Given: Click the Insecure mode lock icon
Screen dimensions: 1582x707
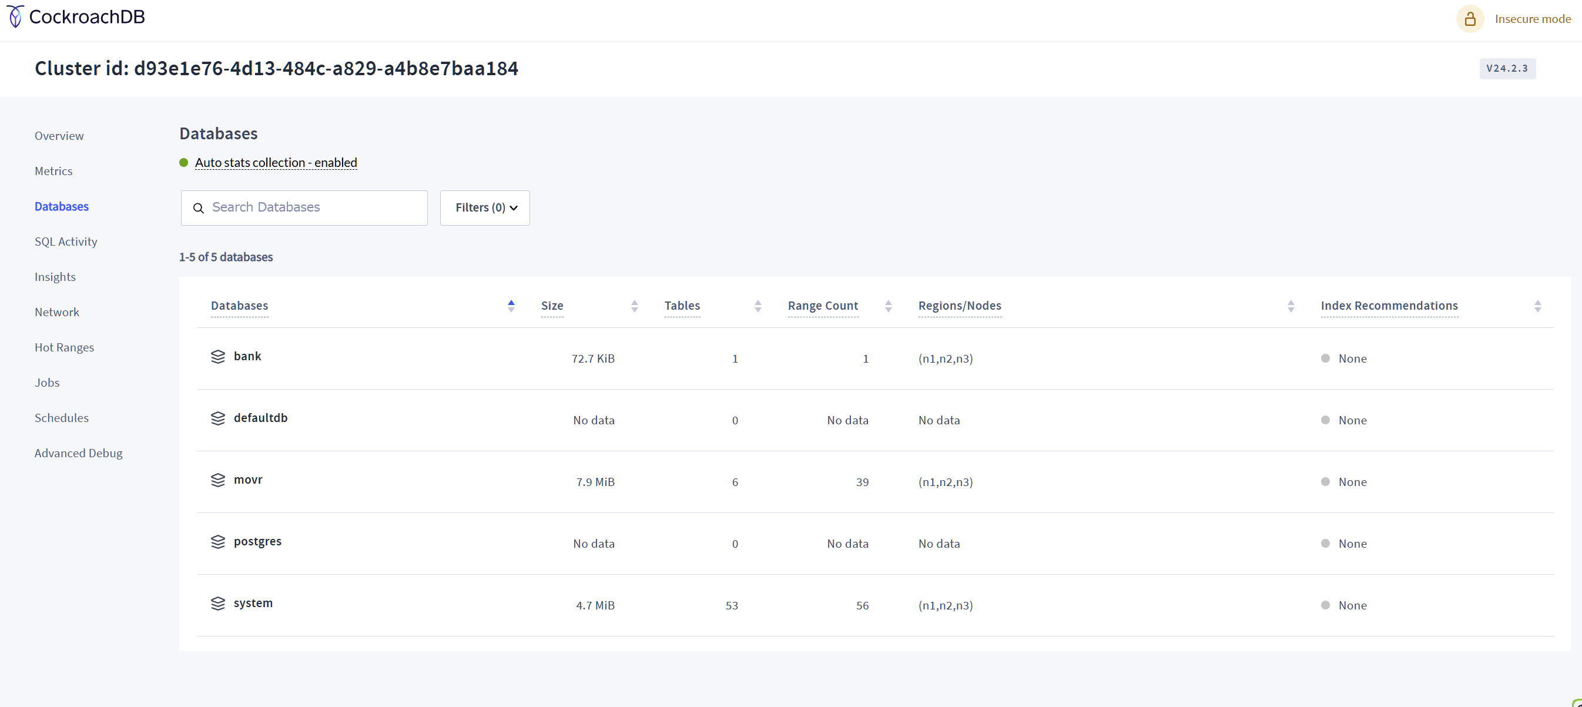Looking at the screenshot, I should pyautogui.click(x=1470, y=19).
